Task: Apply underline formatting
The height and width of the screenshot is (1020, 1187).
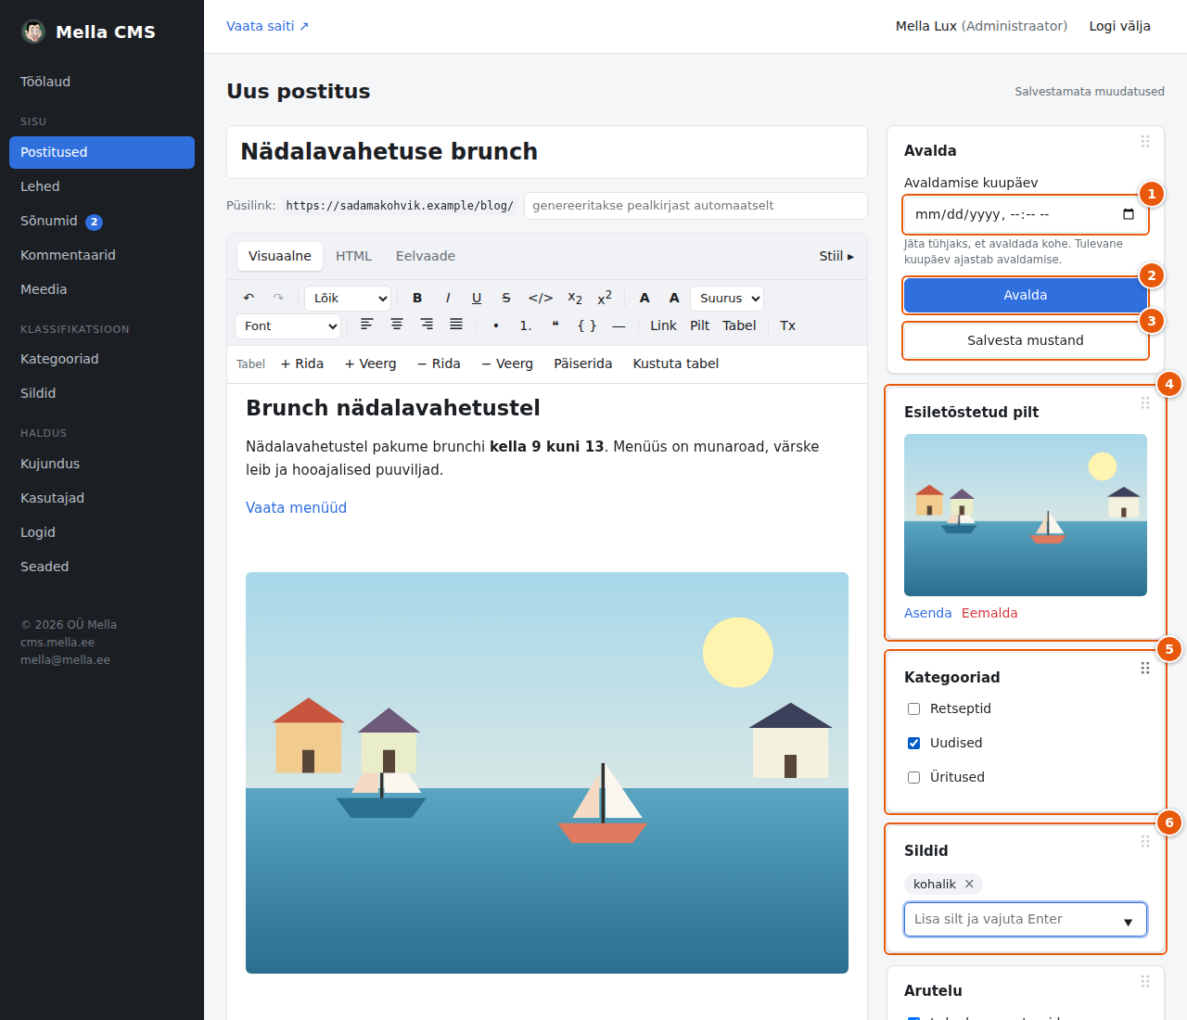Action: pos(477,298)
